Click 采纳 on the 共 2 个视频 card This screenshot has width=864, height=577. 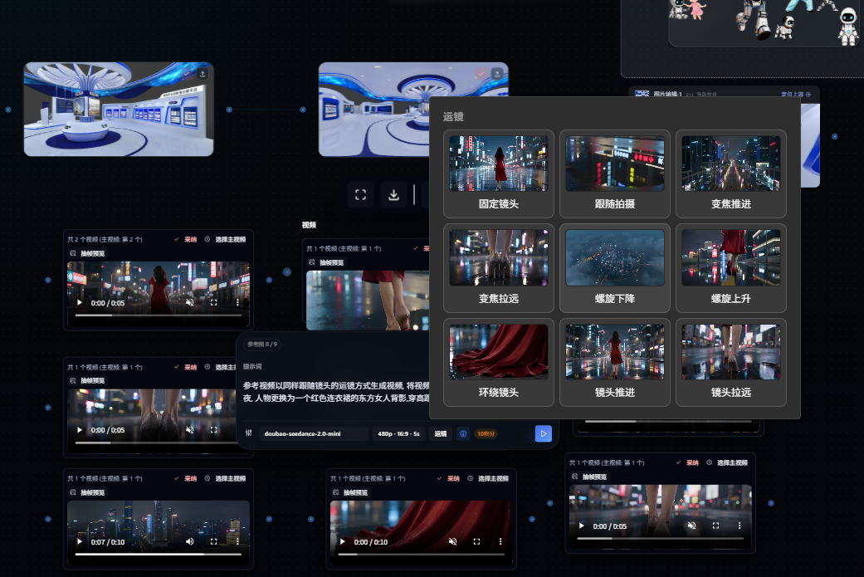(191, 239)
